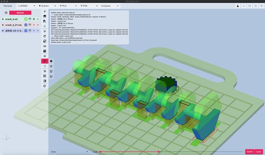Viewport: 265px width, 155px height.
Task: Click the shirt-shaped theme icon
Action: pos(250,6)
